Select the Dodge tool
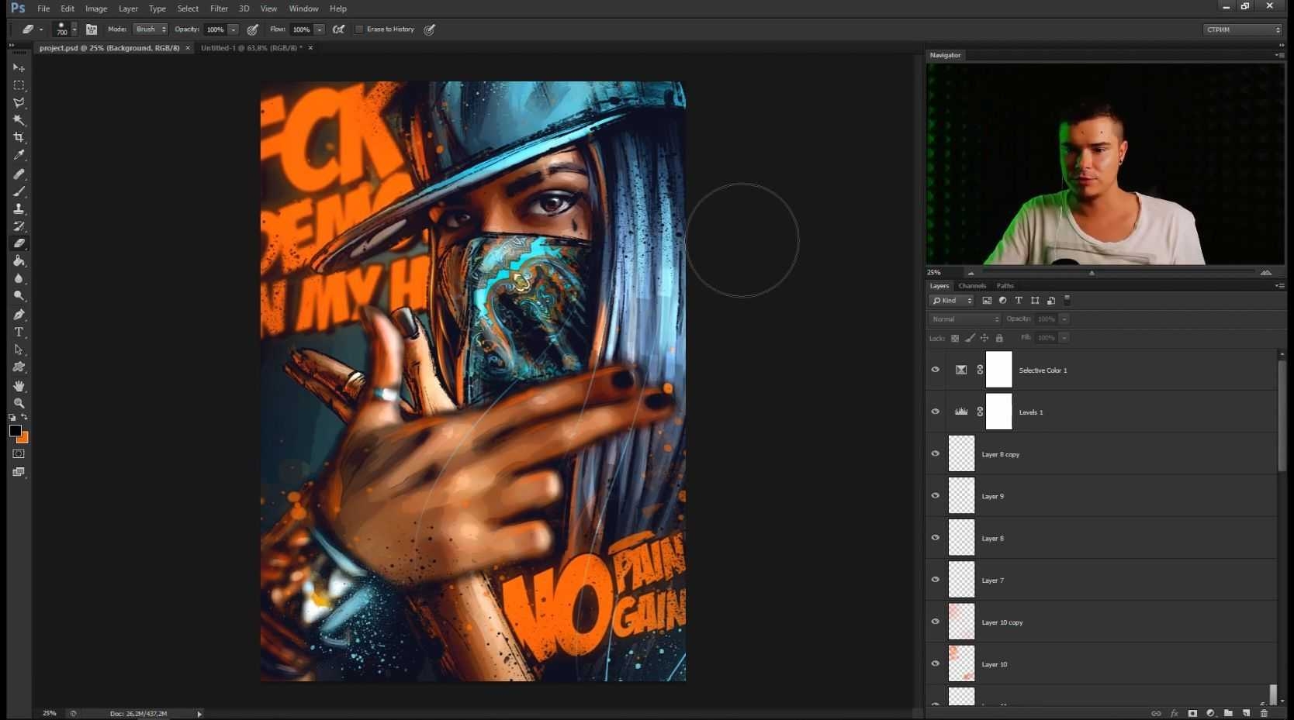The height and width of the screenshot is (720, 1294). coord(19,296)
